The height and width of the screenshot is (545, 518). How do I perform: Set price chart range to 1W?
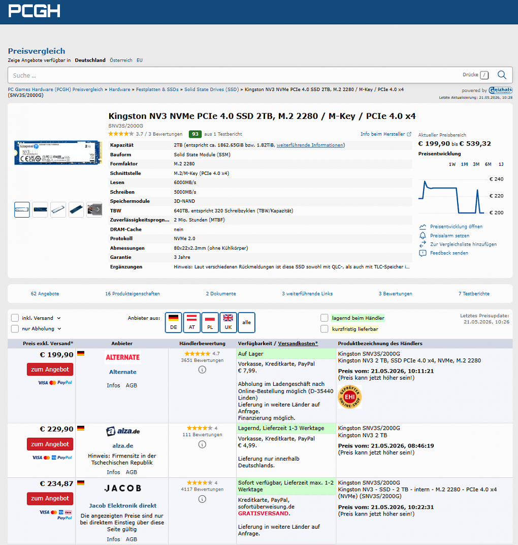[452, 164]
